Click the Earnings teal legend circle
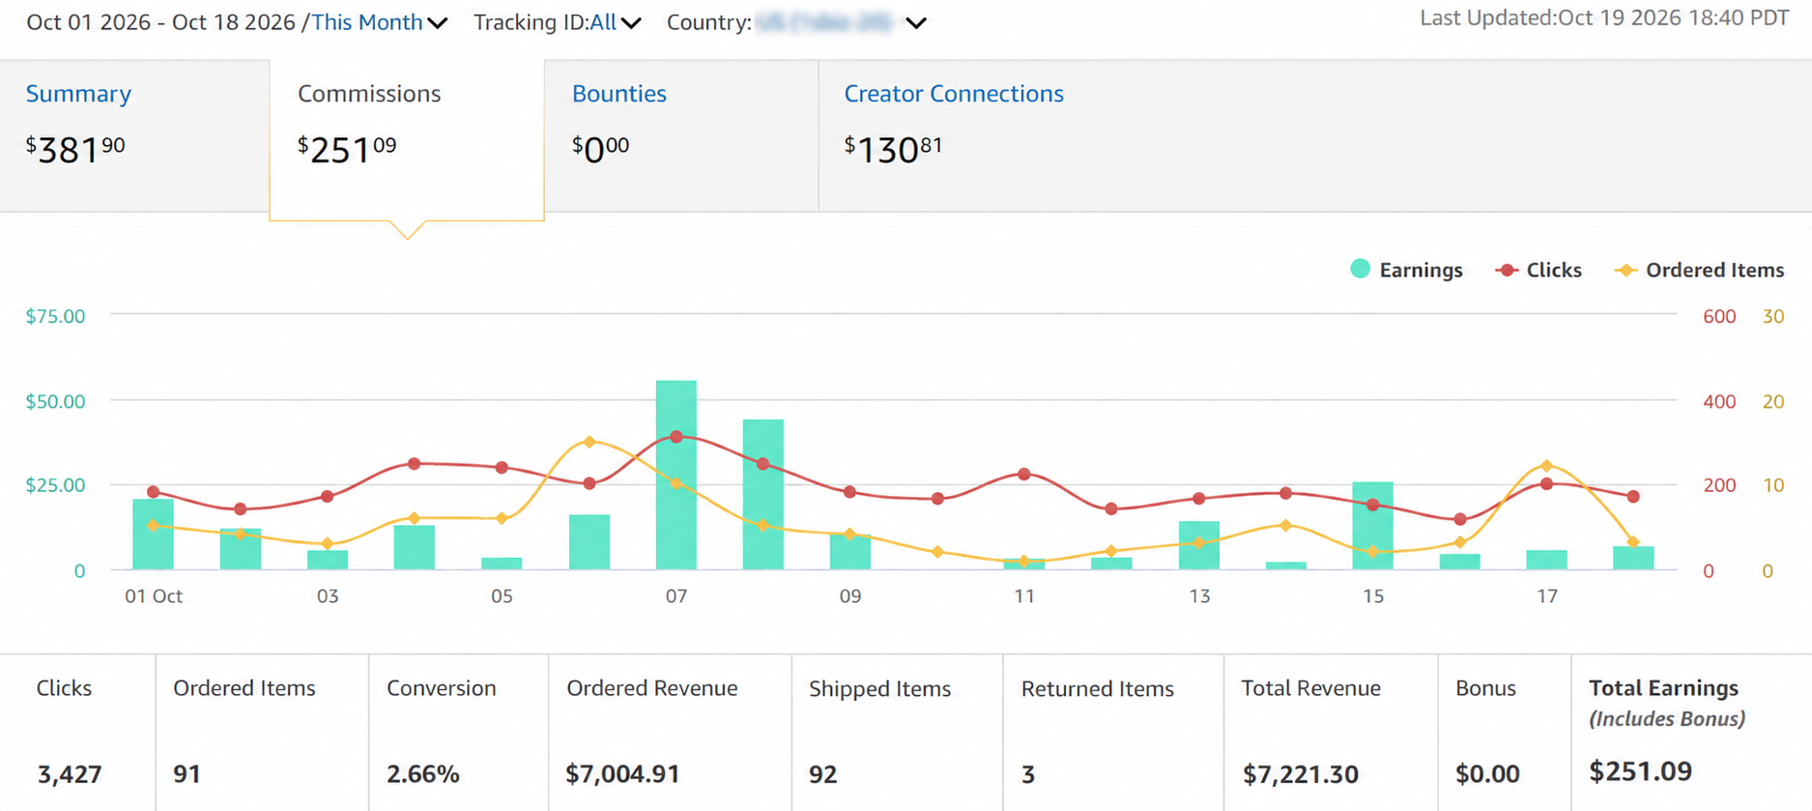 tap(1360, 269)
